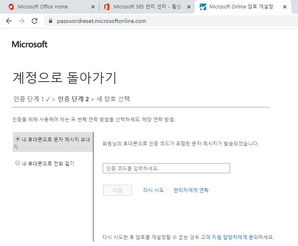
Task: Select the Microsoft Online 암호 재설정 tab
Action: click(241, 7)
